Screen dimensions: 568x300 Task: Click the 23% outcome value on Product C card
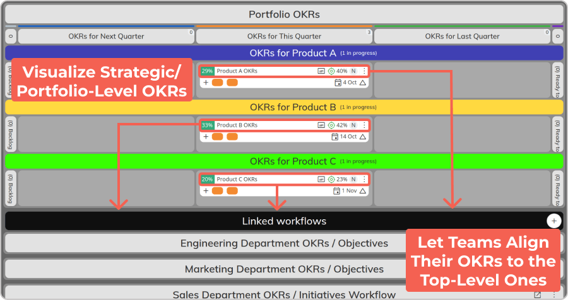click(342, 179)
